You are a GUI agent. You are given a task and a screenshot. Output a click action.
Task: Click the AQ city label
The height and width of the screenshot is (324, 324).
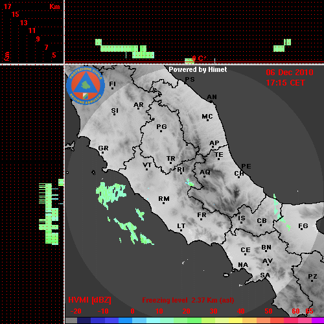pyautogui.click(x=205, y=172)
